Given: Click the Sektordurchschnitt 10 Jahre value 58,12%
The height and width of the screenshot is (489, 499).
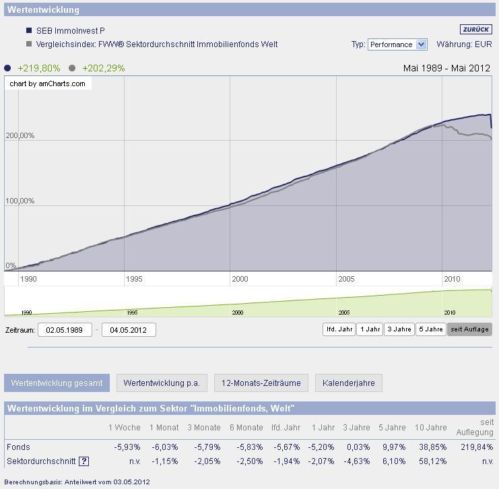Looking at the screenshot, I should click(x=433, y=461).
